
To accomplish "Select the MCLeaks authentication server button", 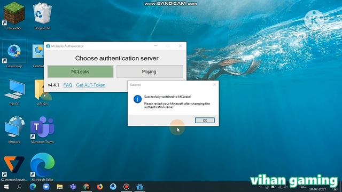I will tap(80, 71).
